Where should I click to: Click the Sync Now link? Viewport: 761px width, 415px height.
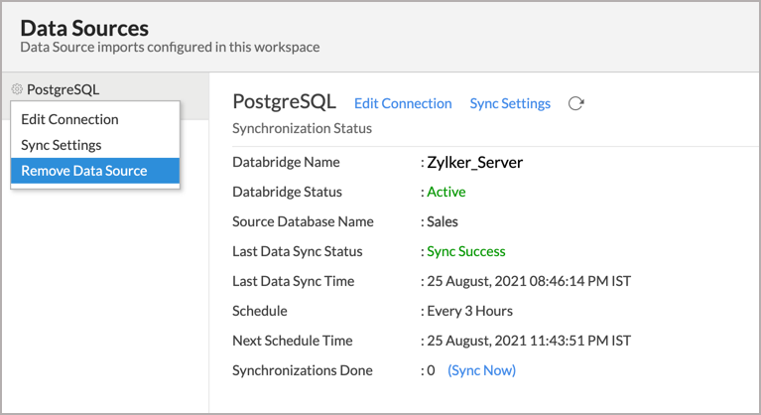pyautogui.click(x=481, y=370)
